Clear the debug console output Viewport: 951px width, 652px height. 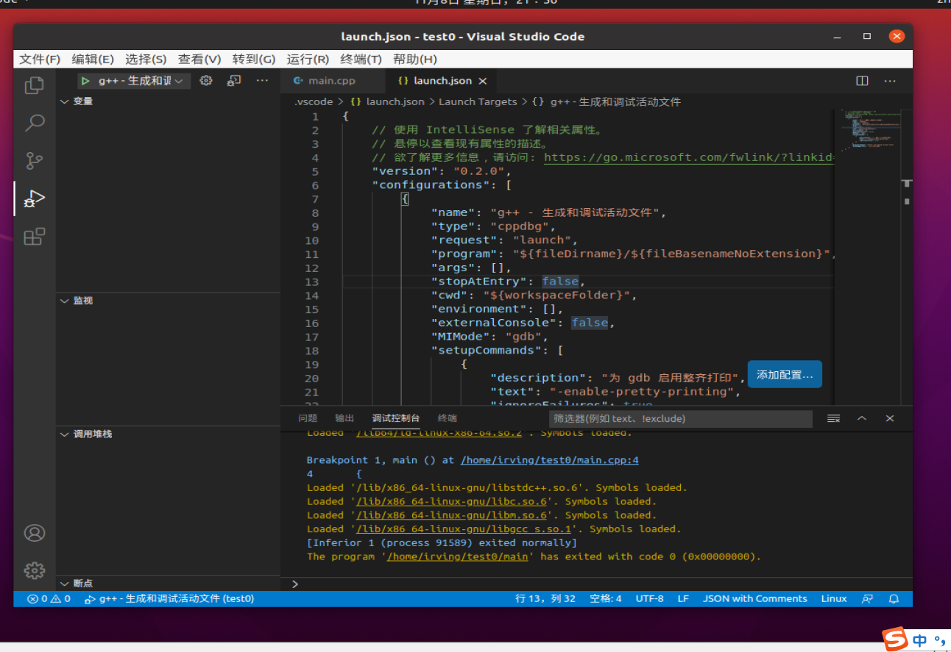click(833, 418)
